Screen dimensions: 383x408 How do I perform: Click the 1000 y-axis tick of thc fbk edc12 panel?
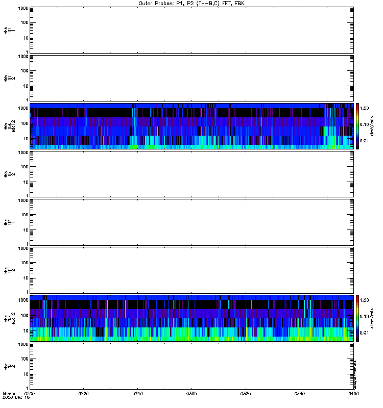(23, 300)
